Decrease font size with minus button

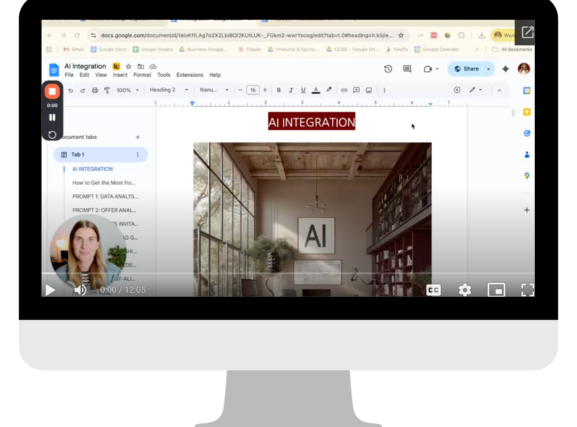(x=240, y=90)
